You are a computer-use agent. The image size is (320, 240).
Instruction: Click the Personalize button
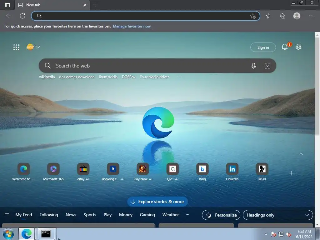(x=221, y=215)
